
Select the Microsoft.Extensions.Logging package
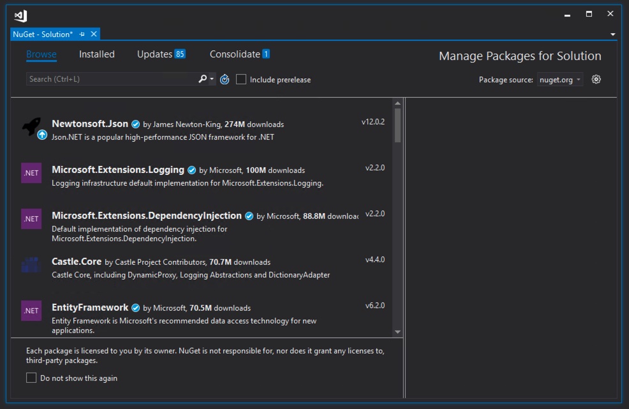click(x=203, y=176)
